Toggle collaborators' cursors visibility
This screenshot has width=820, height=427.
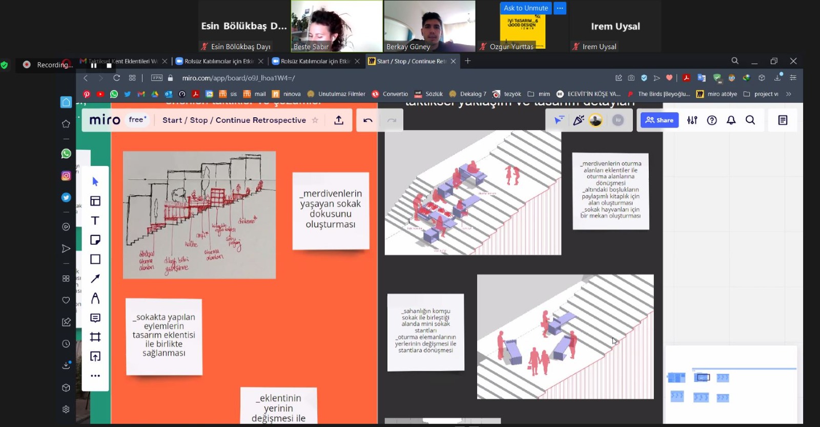coord(559,120)
